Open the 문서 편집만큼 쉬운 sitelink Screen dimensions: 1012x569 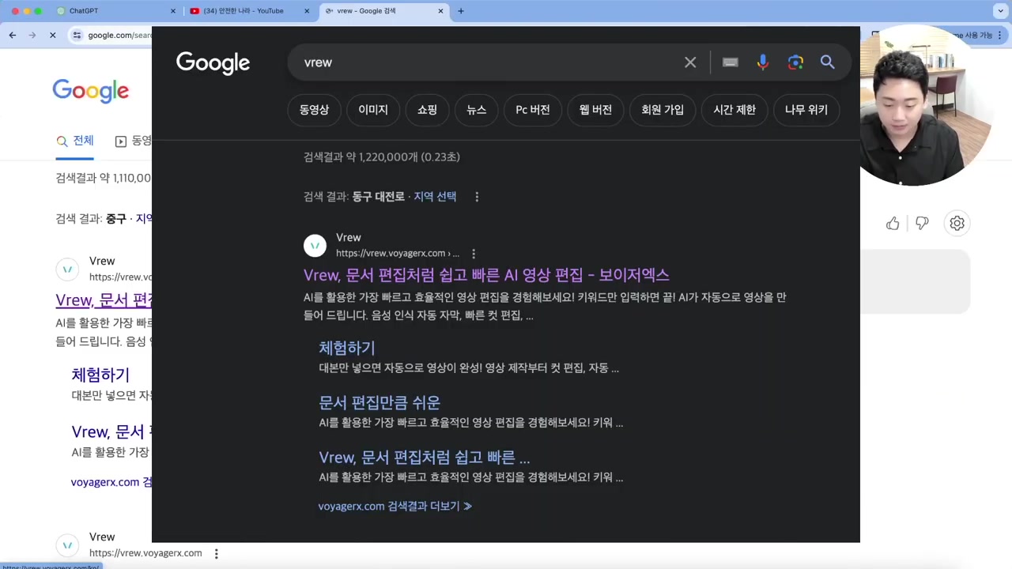click(x=379, y=403)
